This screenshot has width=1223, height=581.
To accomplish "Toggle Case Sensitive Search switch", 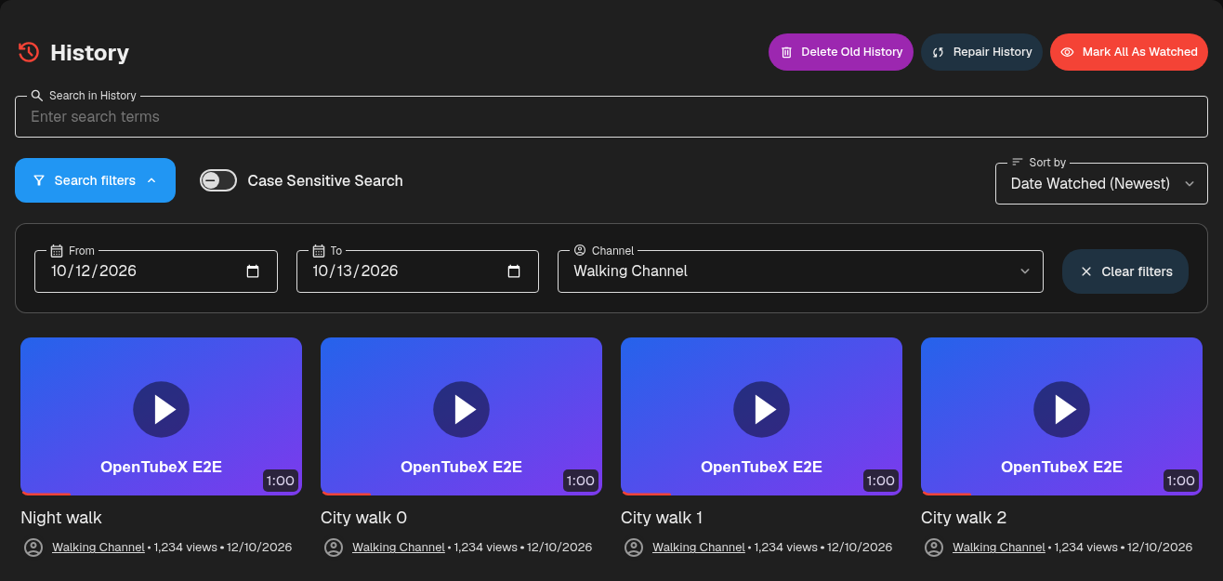I will coord(218,180).
